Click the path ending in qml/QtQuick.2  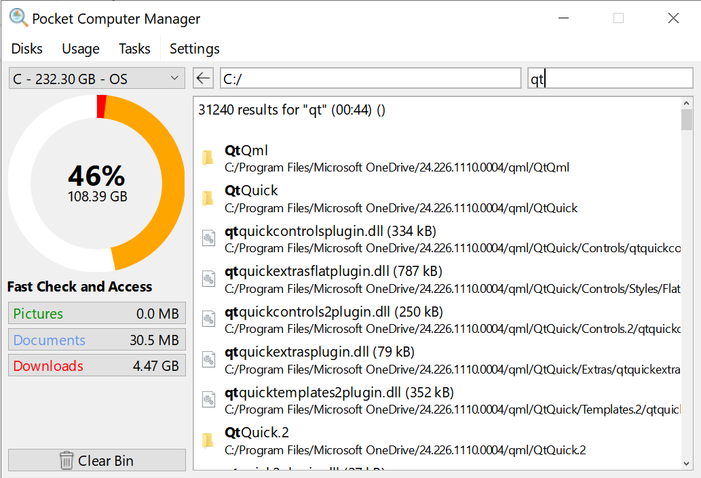tap(405, 450)
